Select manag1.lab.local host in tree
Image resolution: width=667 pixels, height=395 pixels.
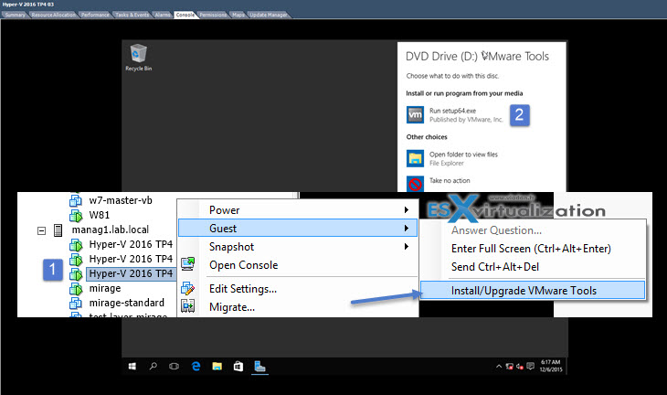pyautogui.click(x=111, y=230)
